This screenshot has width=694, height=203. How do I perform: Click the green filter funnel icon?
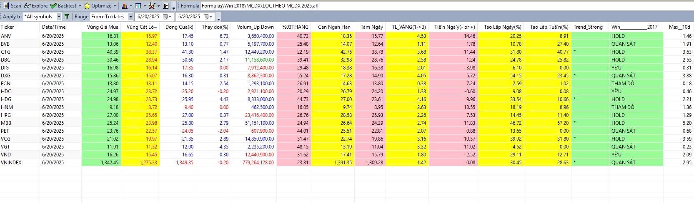point(67,17)
